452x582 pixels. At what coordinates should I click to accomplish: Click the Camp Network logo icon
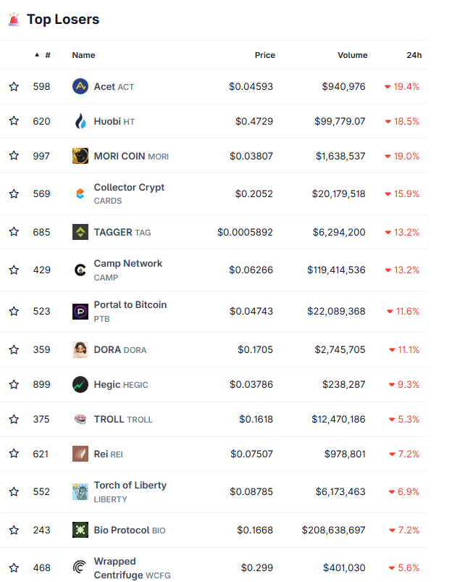[80, 270]
